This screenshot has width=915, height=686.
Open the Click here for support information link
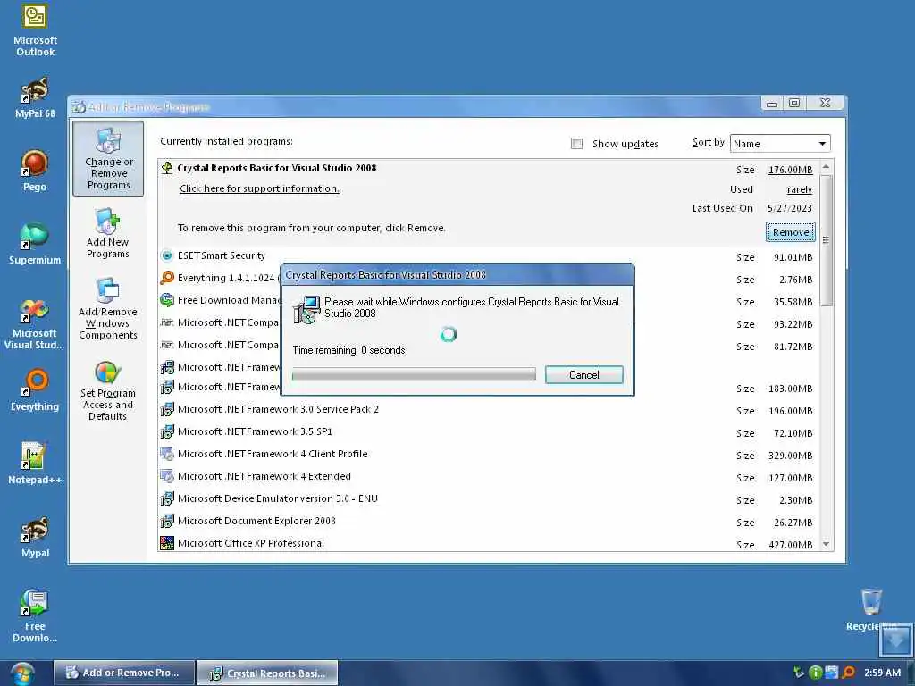259,188
